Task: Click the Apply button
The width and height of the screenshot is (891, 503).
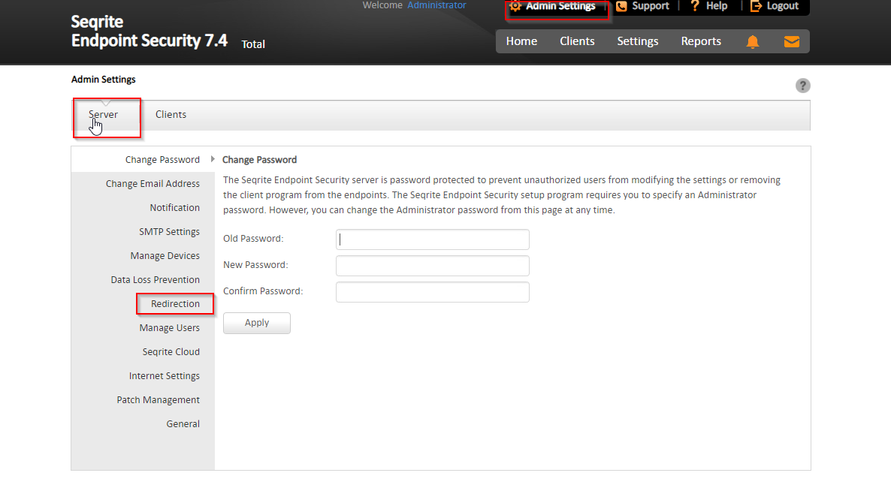Action: click(257, 323)
